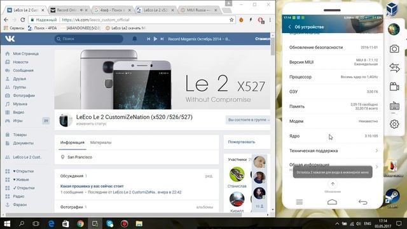Open VK notifications bell

[x=134, y=39]
